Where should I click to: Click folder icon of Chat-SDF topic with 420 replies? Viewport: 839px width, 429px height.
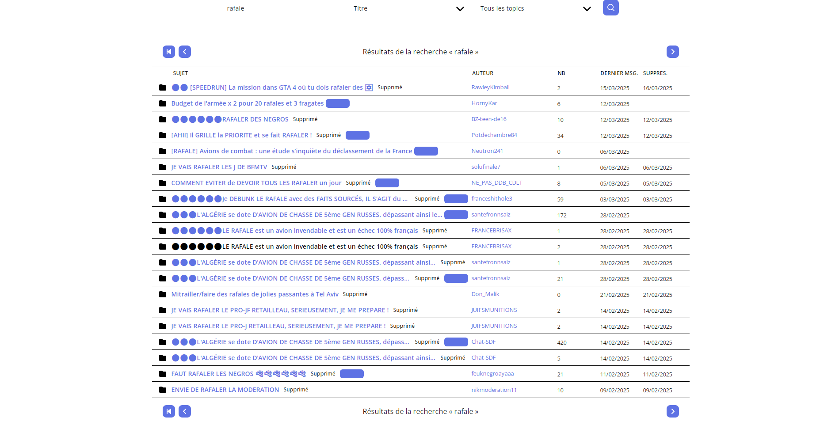coord(163,342)
